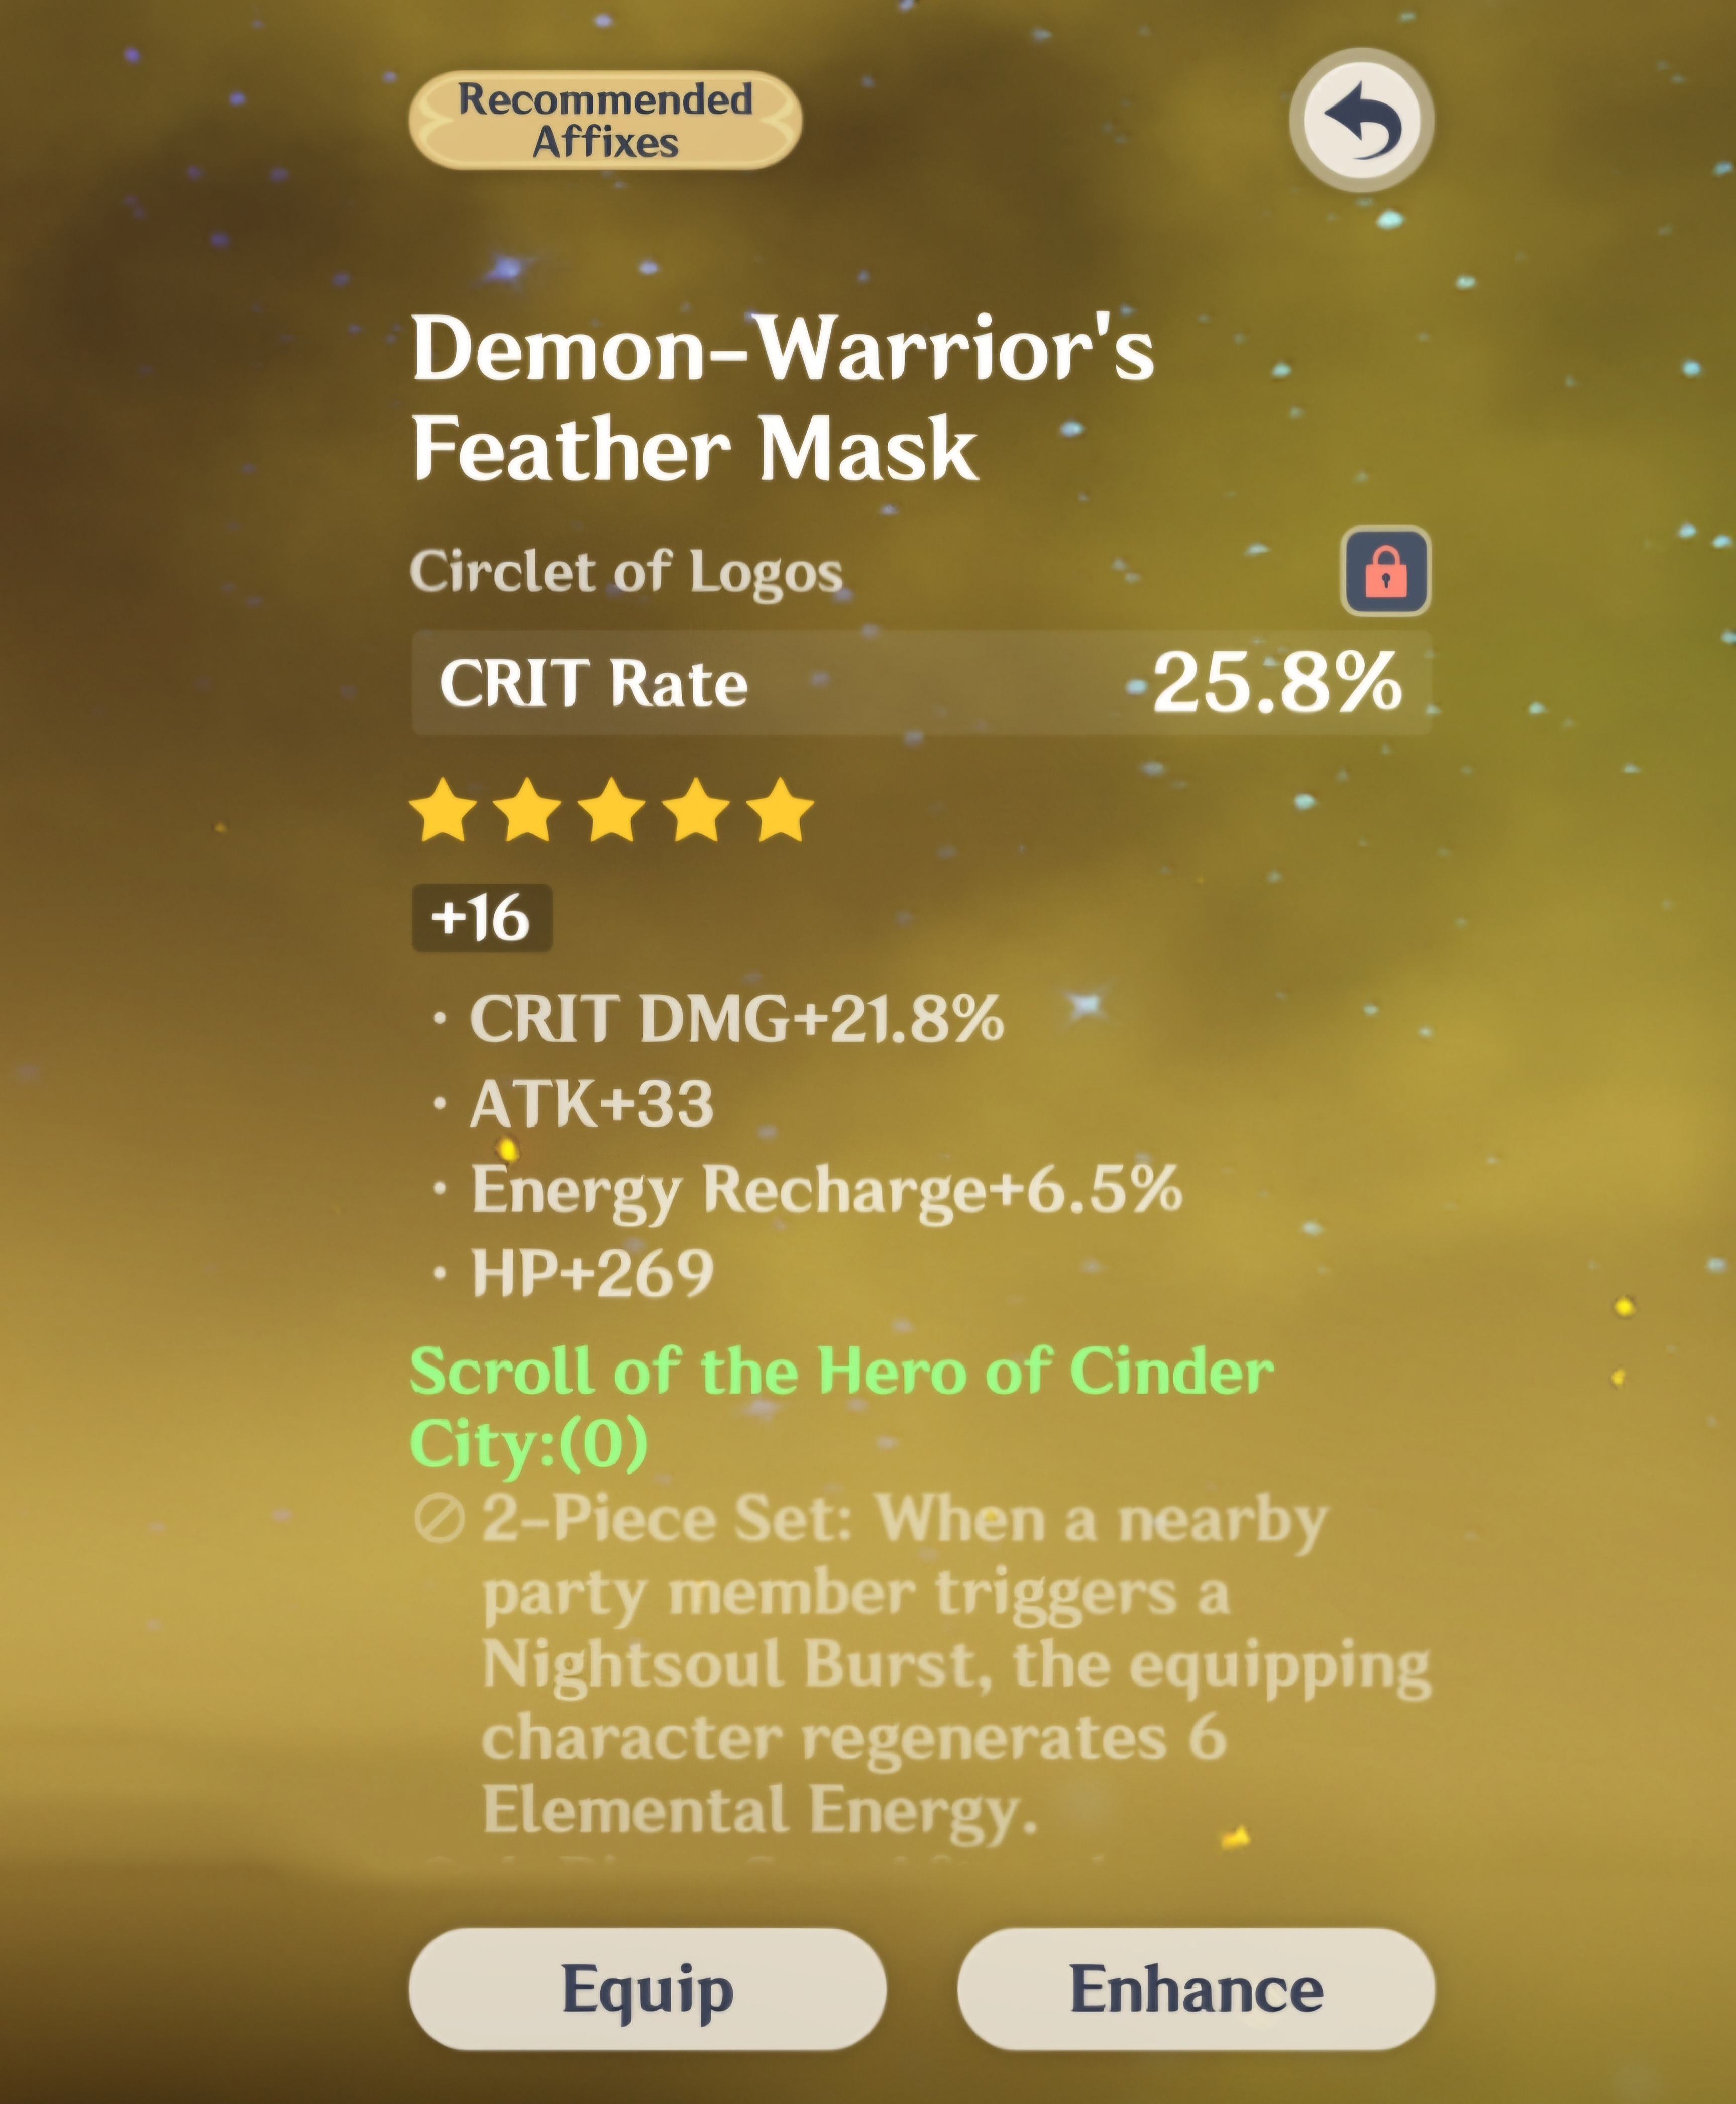Tap the Demon-Warrior's Feather Mask title
This screenshot has width=1736, height=2104.
click(783, 397)
